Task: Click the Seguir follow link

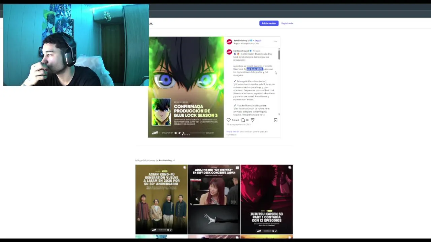Action: tap(258, 40)
